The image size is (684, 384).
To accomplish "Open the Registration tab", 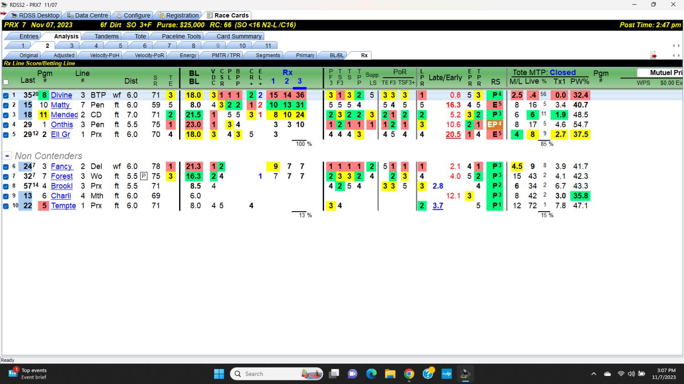I will click(x=179, y=15).
